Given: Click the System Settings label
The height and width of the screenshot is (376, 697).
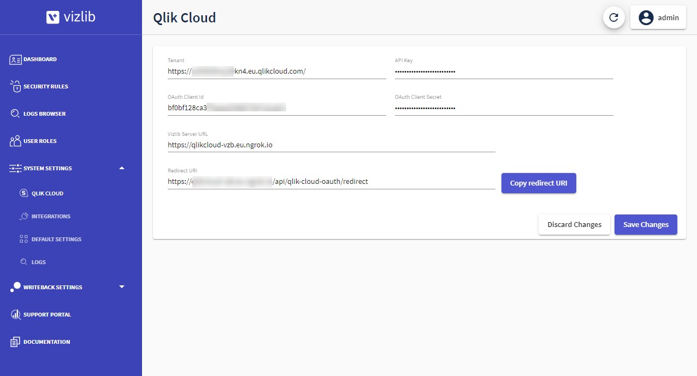Looking at the screenshot, I should (48, 169).
